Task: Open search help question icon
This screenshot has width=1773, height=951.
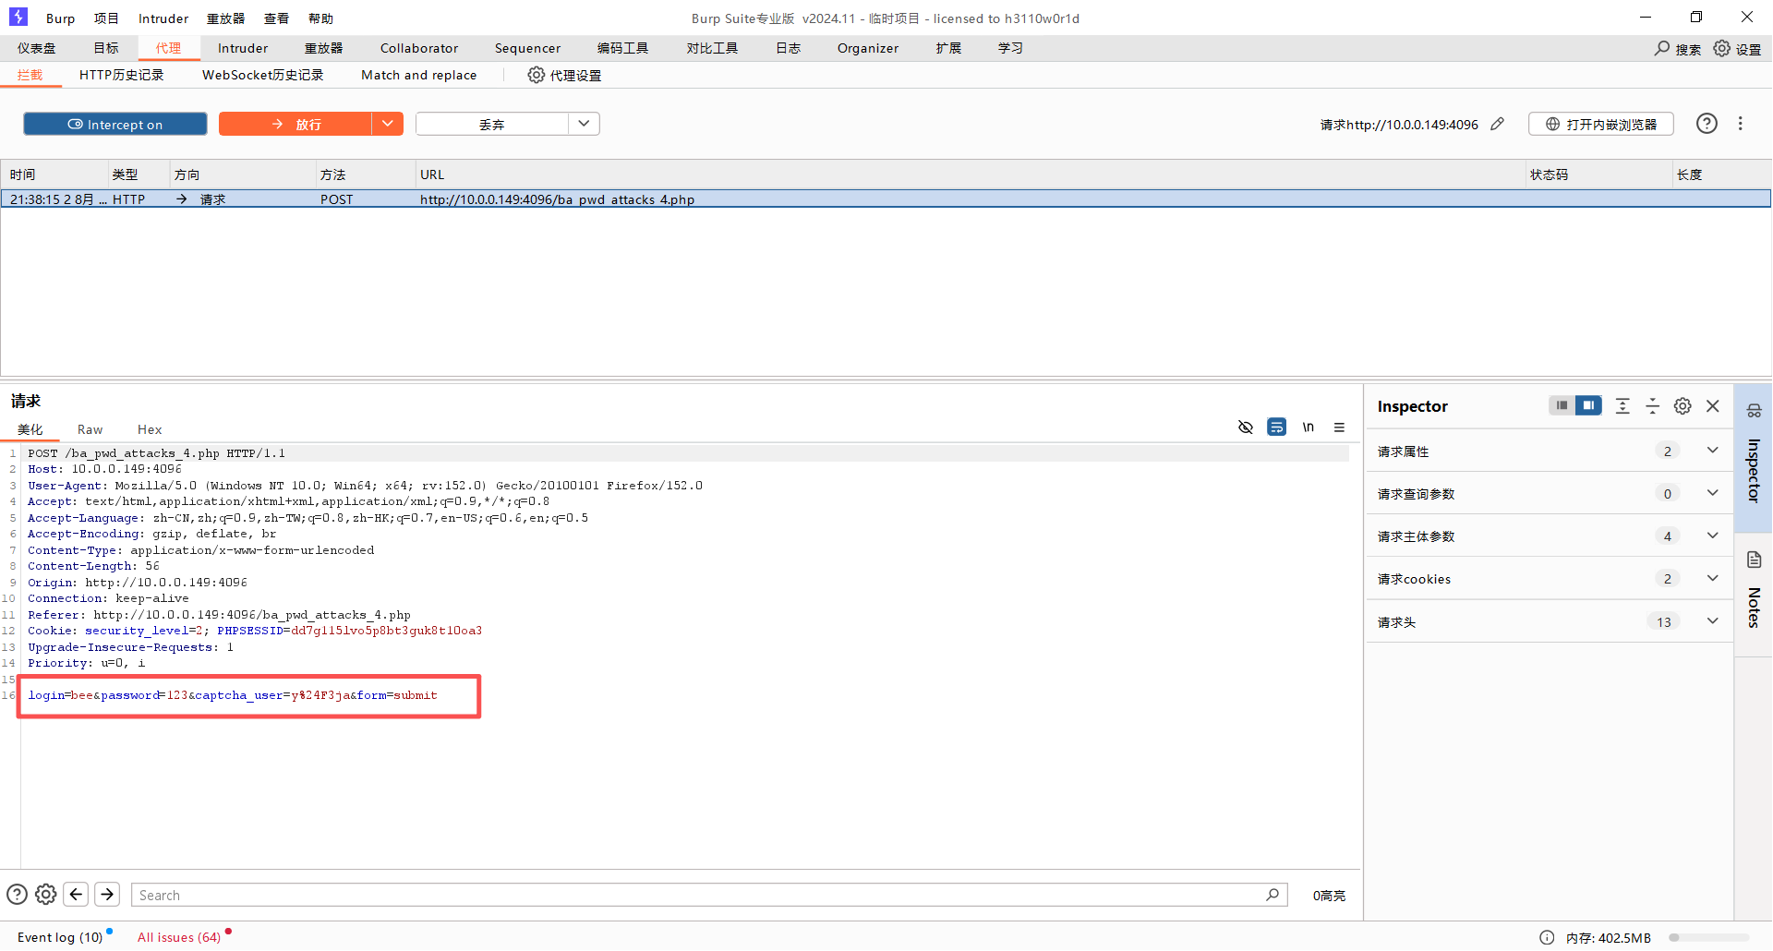Action: click(x=17, y=894)
